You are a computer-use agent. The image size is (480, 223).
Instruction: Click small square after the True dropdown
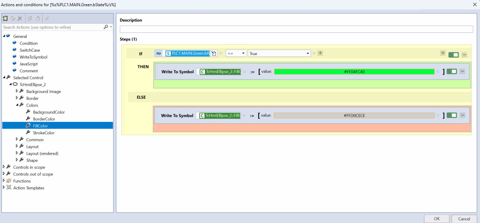[314, 53]
